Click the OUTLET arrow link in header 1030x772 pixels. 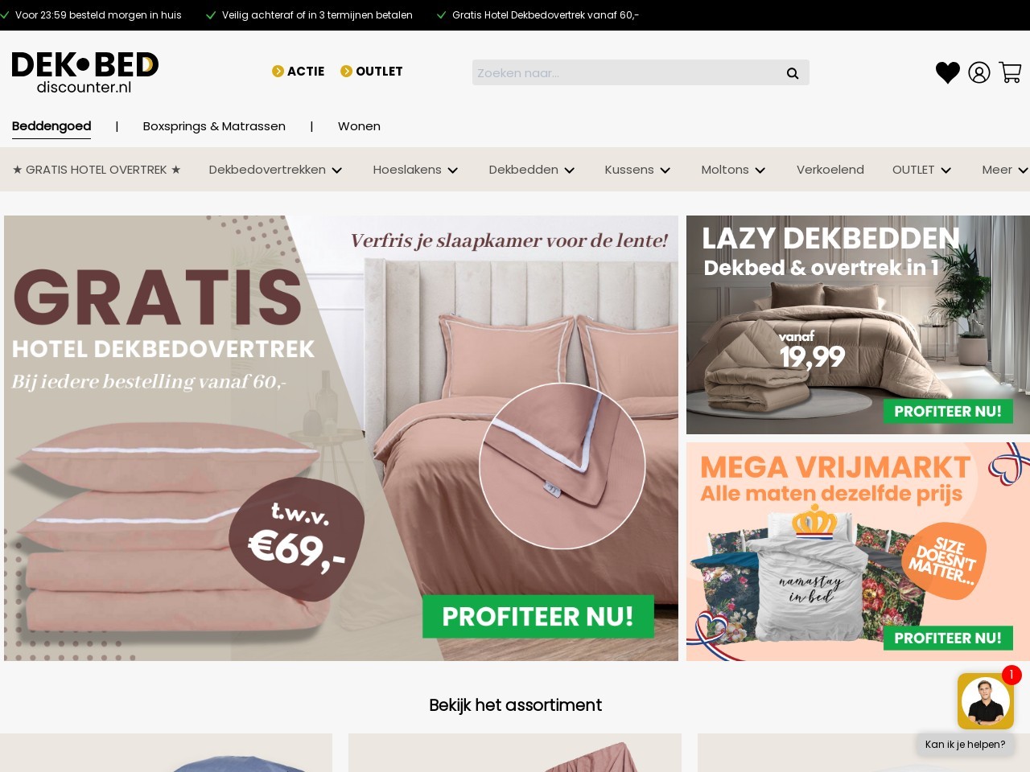(372, 71)
